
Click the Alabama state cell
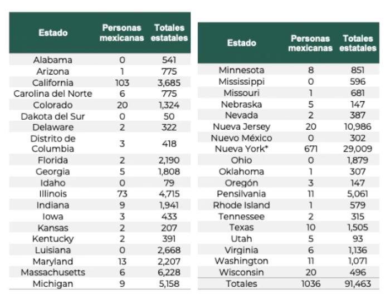pos(53,60)
